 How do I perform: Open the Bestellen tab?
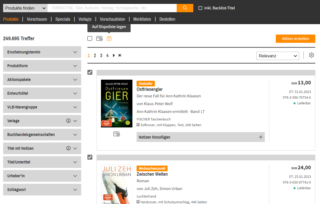coord(167,19)
